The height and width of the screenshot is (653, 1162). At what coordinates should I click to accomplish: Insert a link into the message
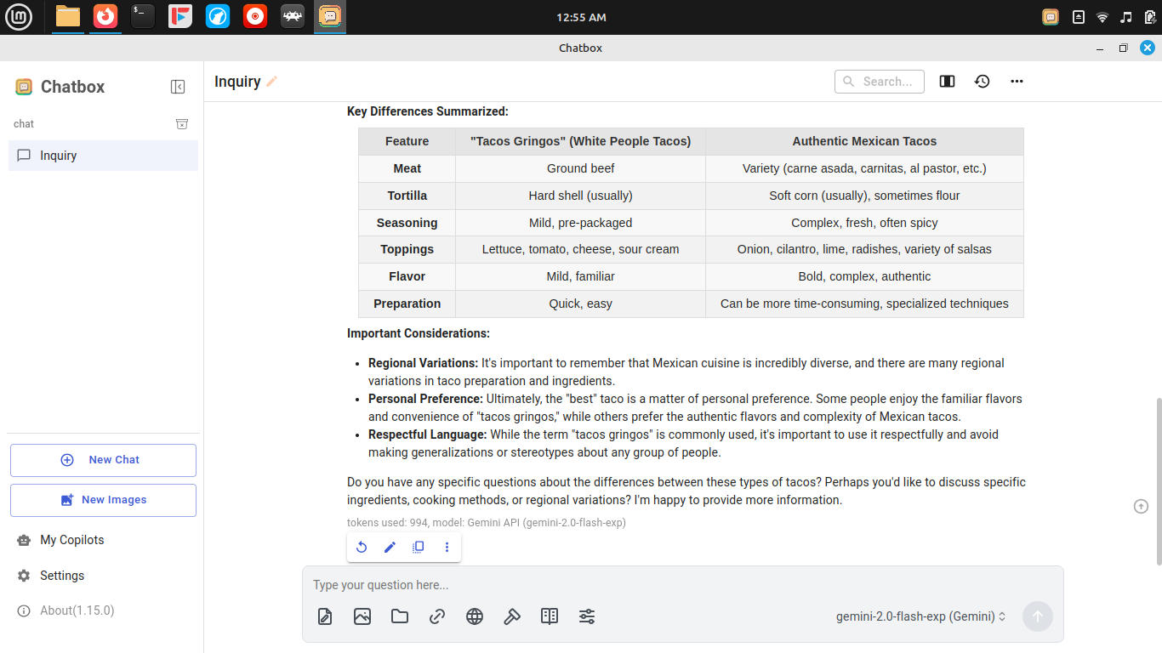(437, 616)
